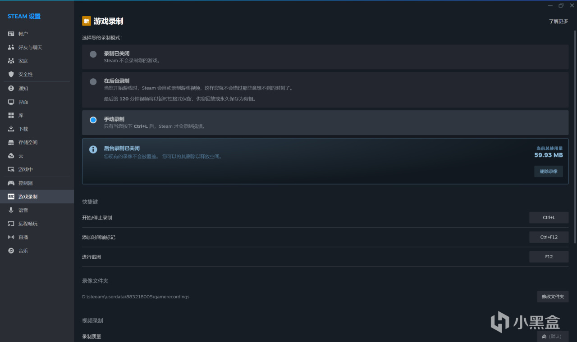Click the orange 新 badge next to title
577x342 pixels.
[87, 21]
